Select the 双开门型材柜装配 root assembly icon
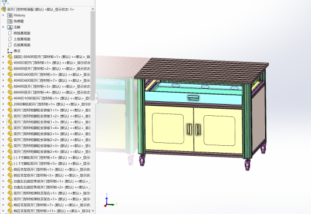Screen dimensions: 311x214 tap(4, 9)
